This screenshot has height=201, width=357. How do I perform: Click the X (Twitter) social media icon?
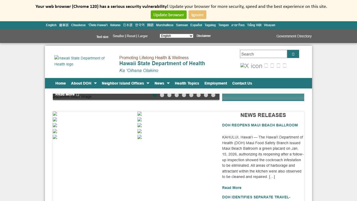[251, 66]
